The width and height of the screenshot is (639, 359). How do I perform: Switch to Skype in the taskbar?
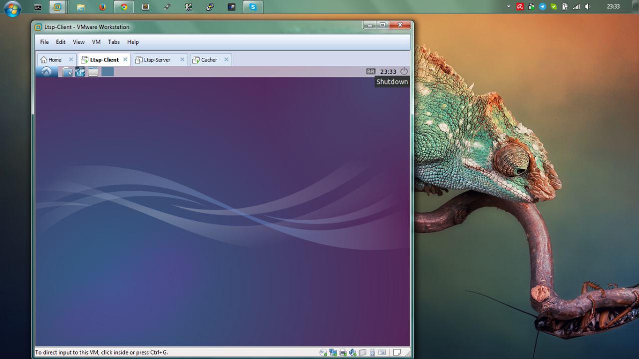click(x=253, y=7)
